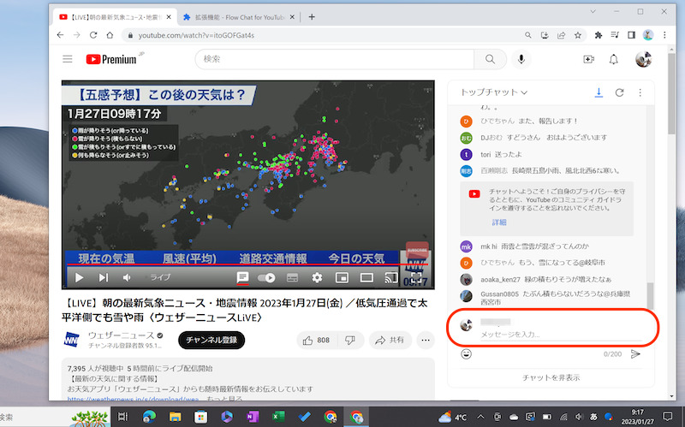Click the emoji picker in chat input
Image resolution: width=685 pixels, height=427 pixels.
(467, 353)
